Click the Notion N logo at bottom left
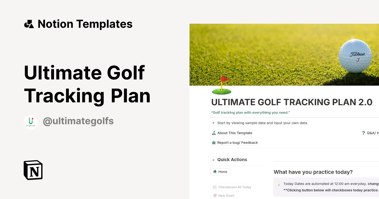The width and height of the screenshot is (379, 199). pos(33,170)
